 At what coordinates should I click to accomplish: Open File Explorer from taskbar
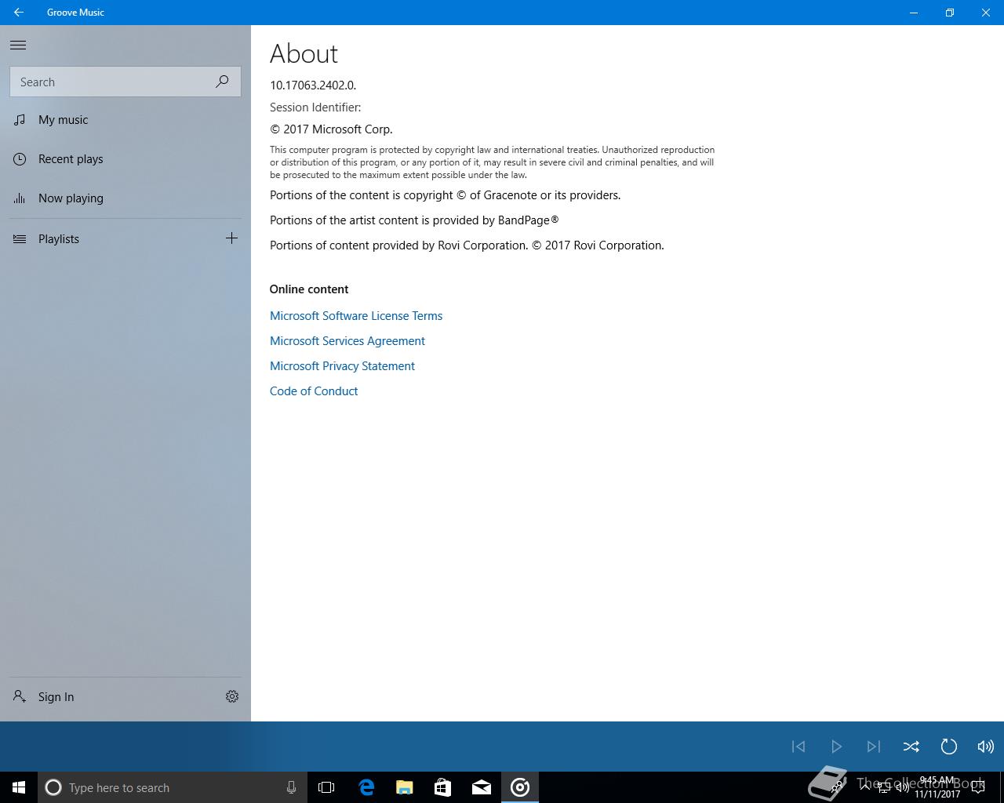pos(405,787)
